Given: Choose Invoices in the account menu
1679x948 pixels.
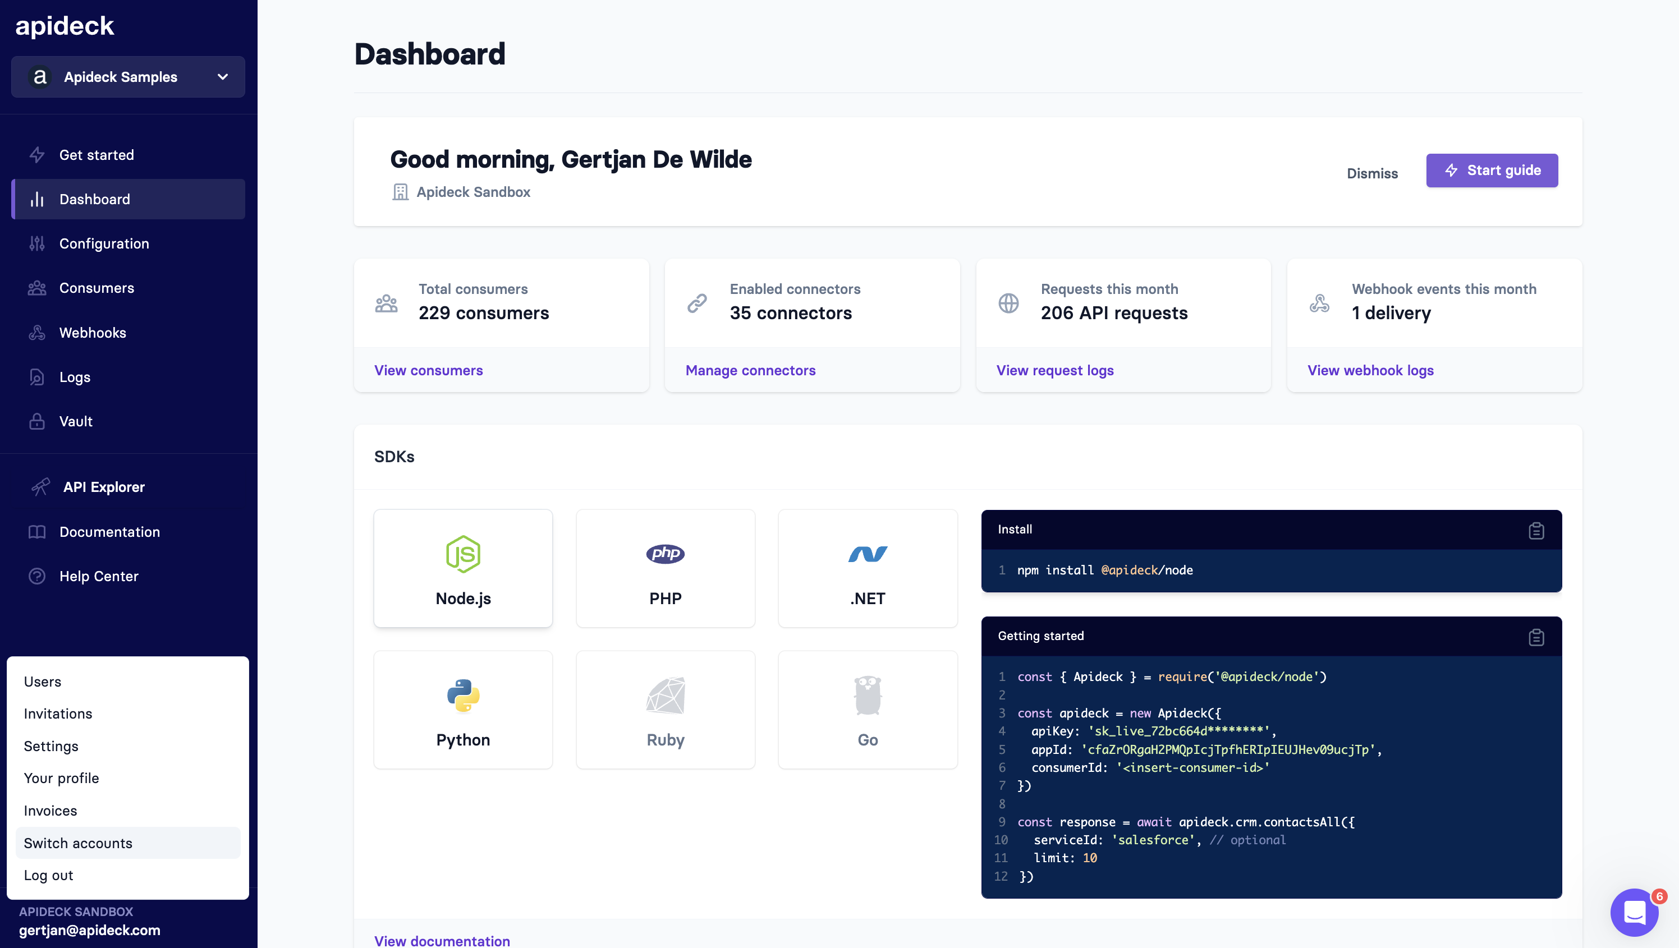Looking at the screenshot, I should pos(128,811).
